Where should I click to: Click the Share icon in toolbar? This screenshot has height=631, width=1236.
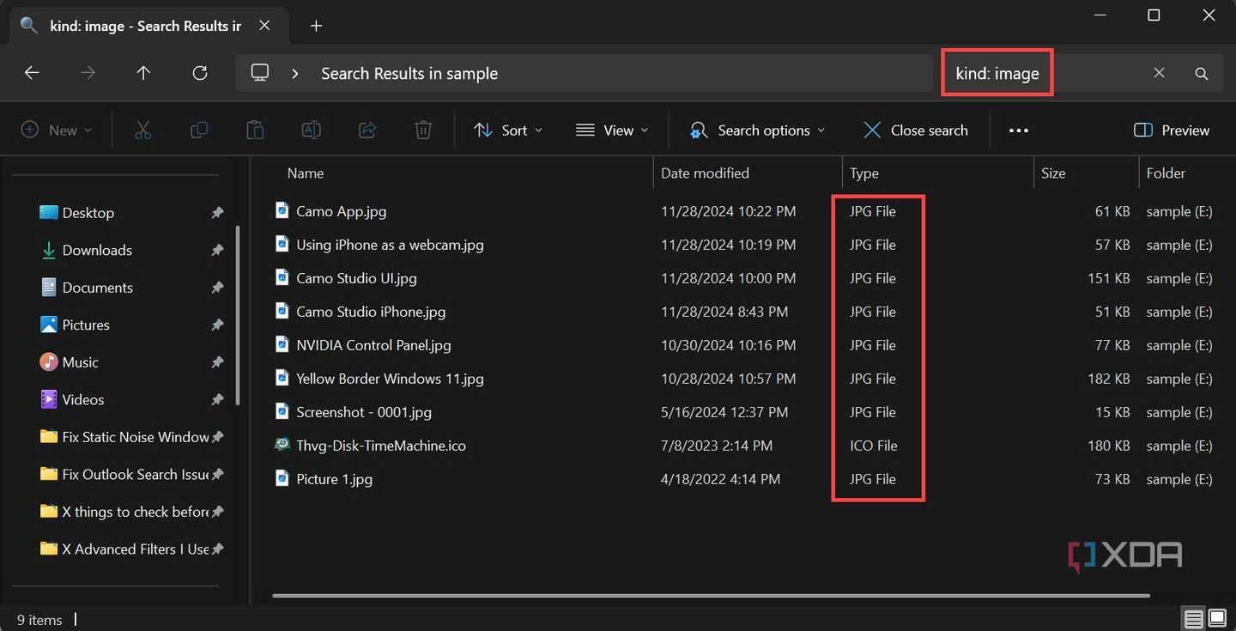click(367, 130)
